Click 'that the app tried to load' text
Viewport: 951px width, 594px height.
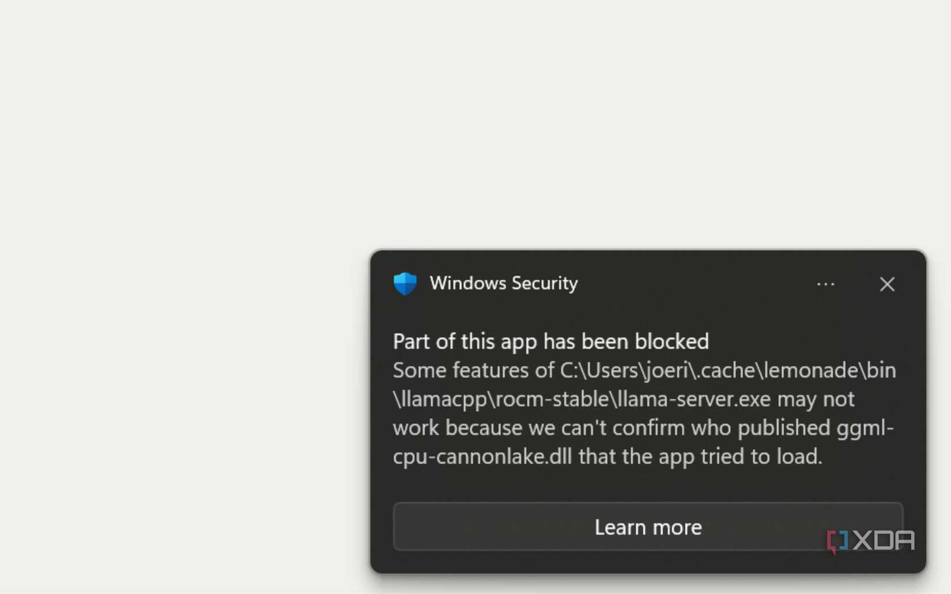(x=700, y=456)
